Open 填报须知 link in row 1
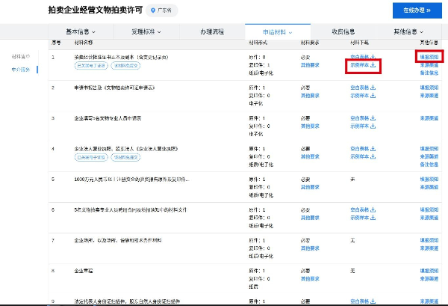 coord(429,57)
